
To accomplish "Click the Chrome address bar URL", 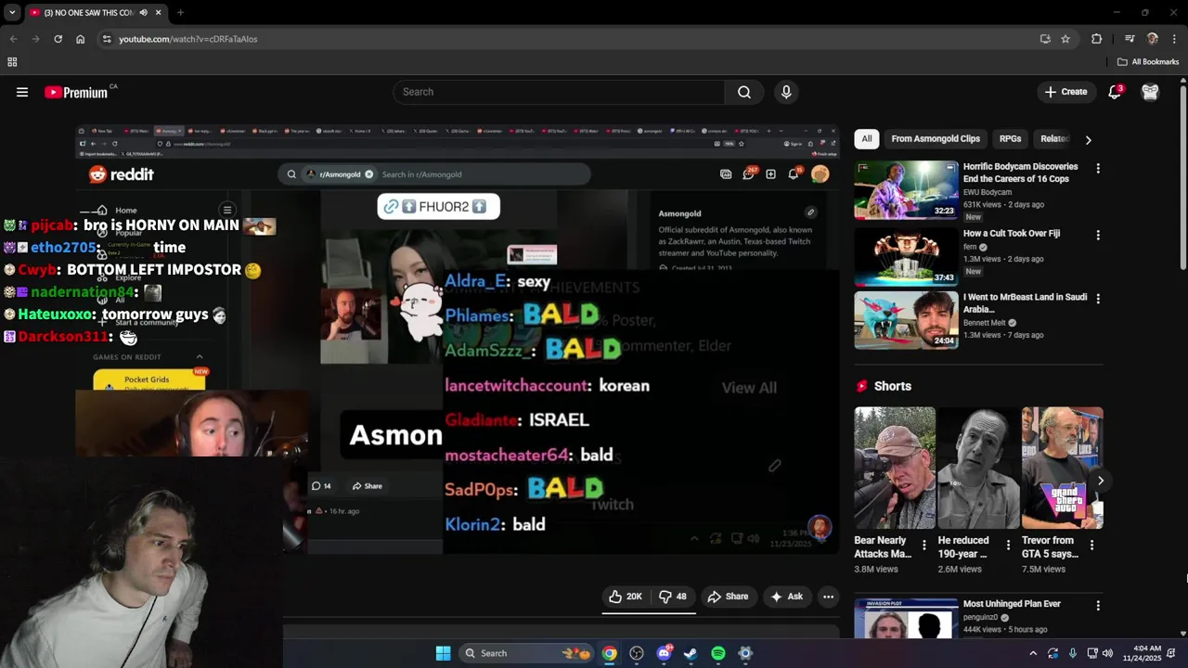I will (188, 39).
